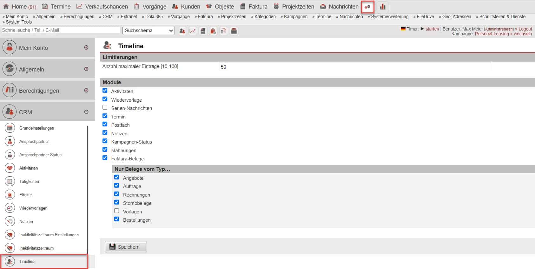Open the settings gears icon in top bar
535x269 pixels.
(368, 7)
